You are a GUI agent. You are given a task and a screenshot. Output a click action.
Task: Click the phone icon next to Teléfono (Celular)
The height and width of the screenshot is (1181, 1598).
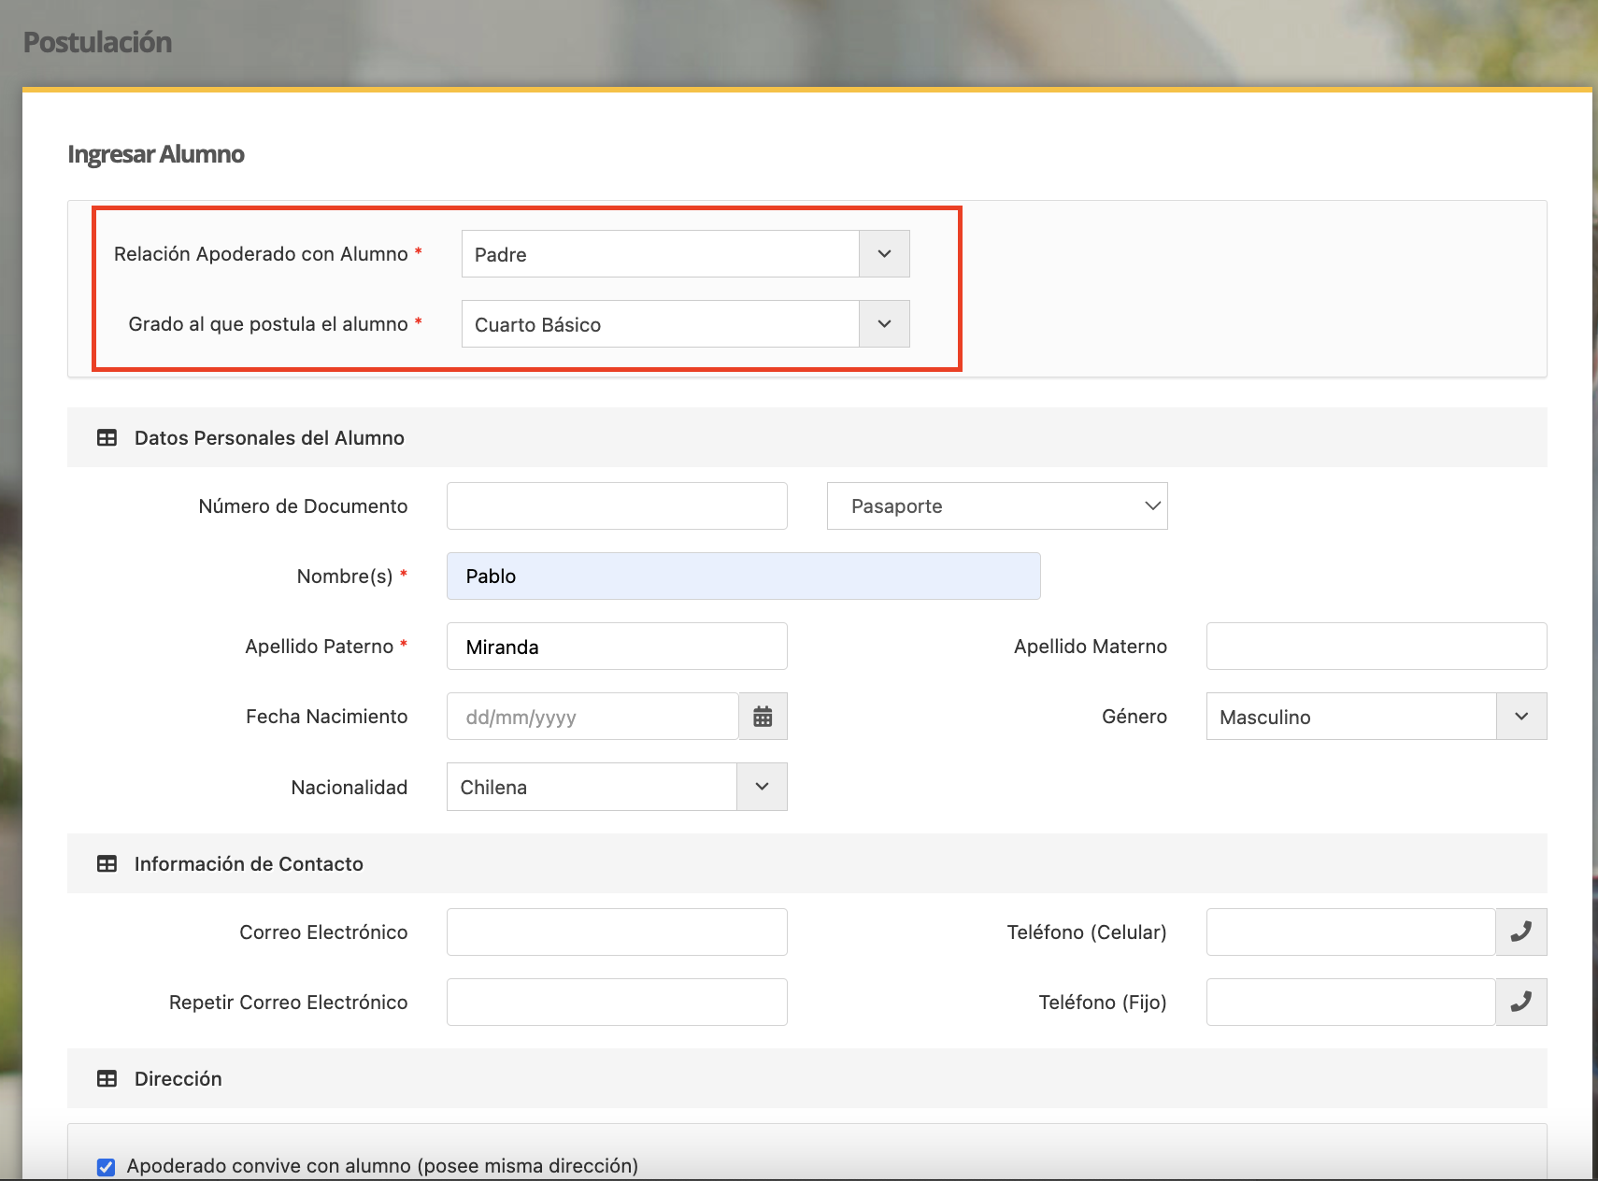point(1520,932)
